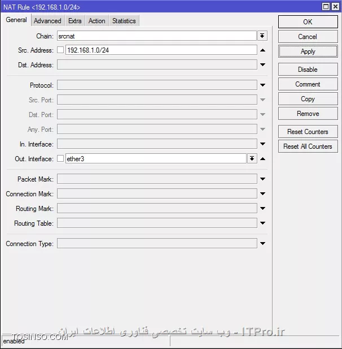Click the Routing Table empty field
The width and height of the screenshot is (342, 349).
click(x=157, y=223)
